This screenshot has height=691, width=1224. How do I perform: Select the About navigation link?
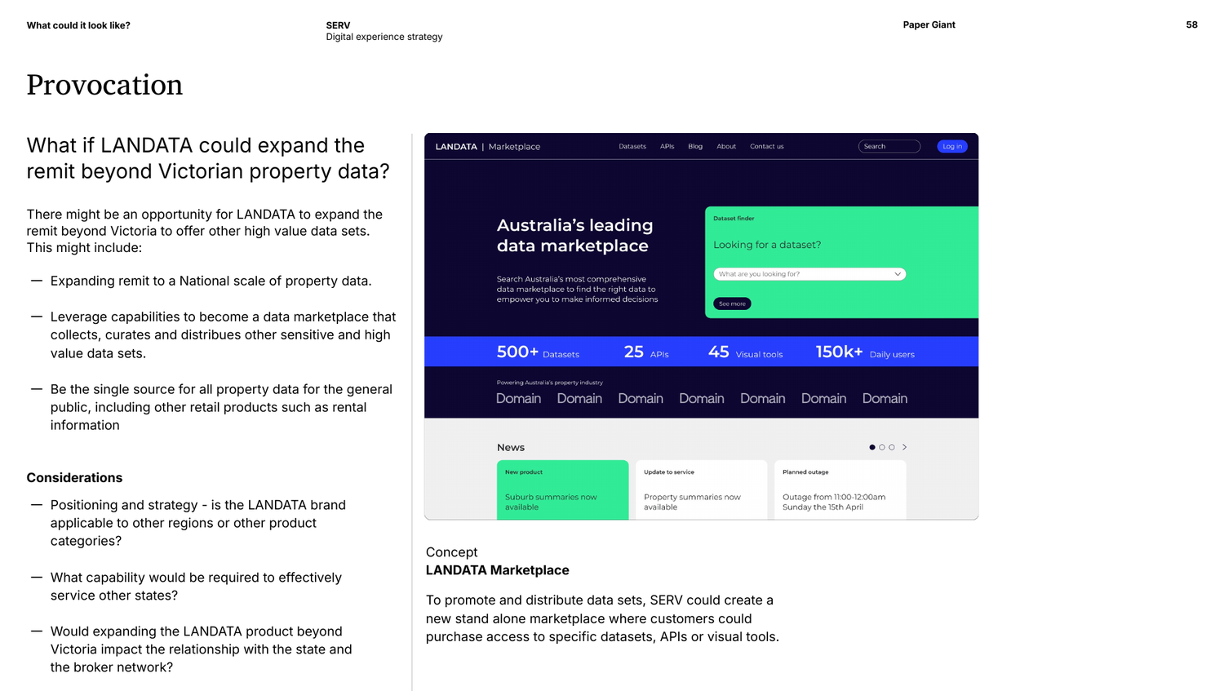point(725,146)
